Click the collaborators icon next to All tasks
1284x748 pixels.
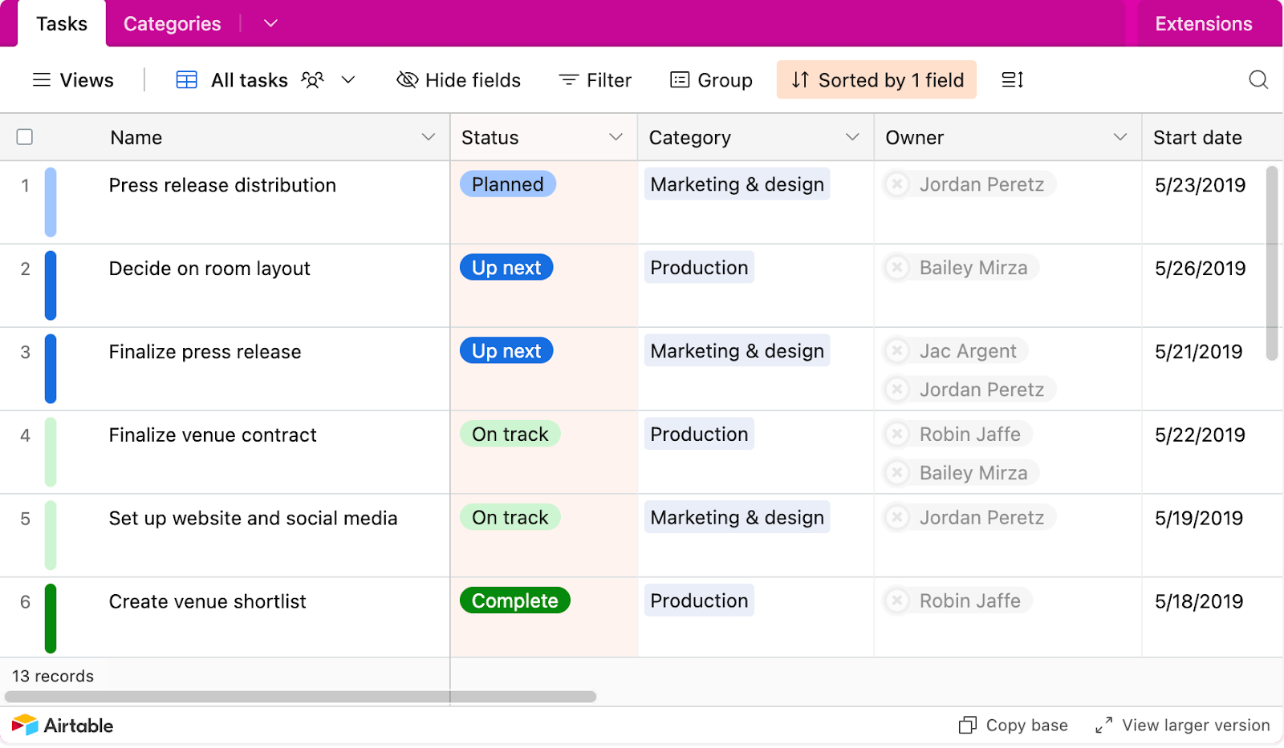coord(312,79)
